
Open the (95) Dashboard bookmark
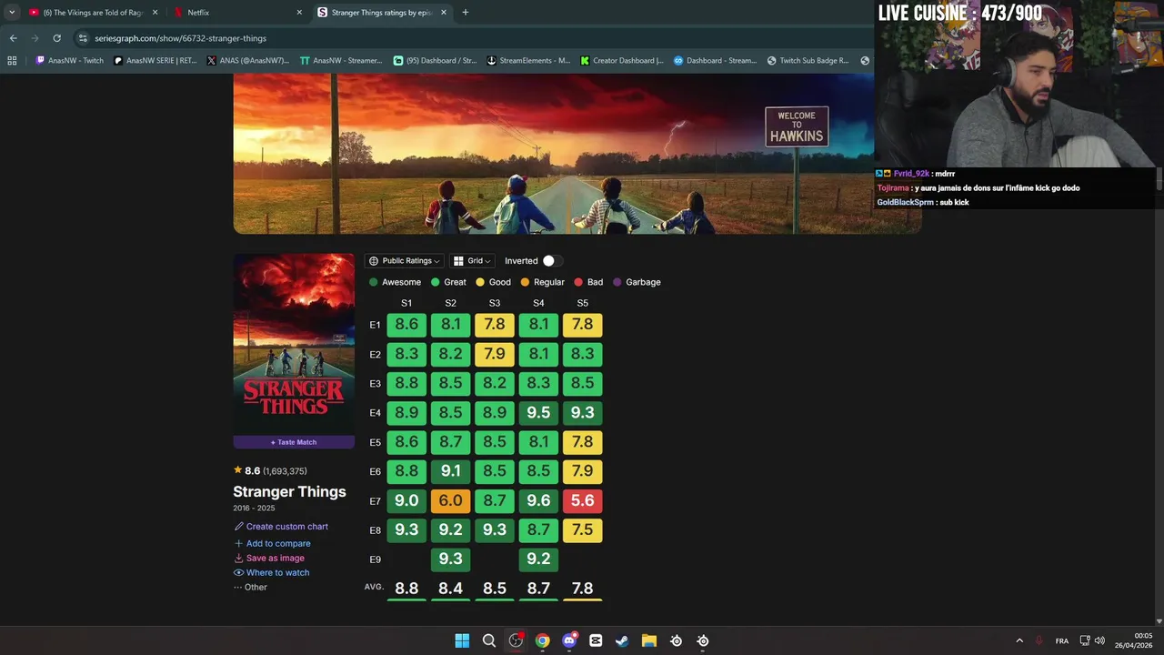(435, 61)
